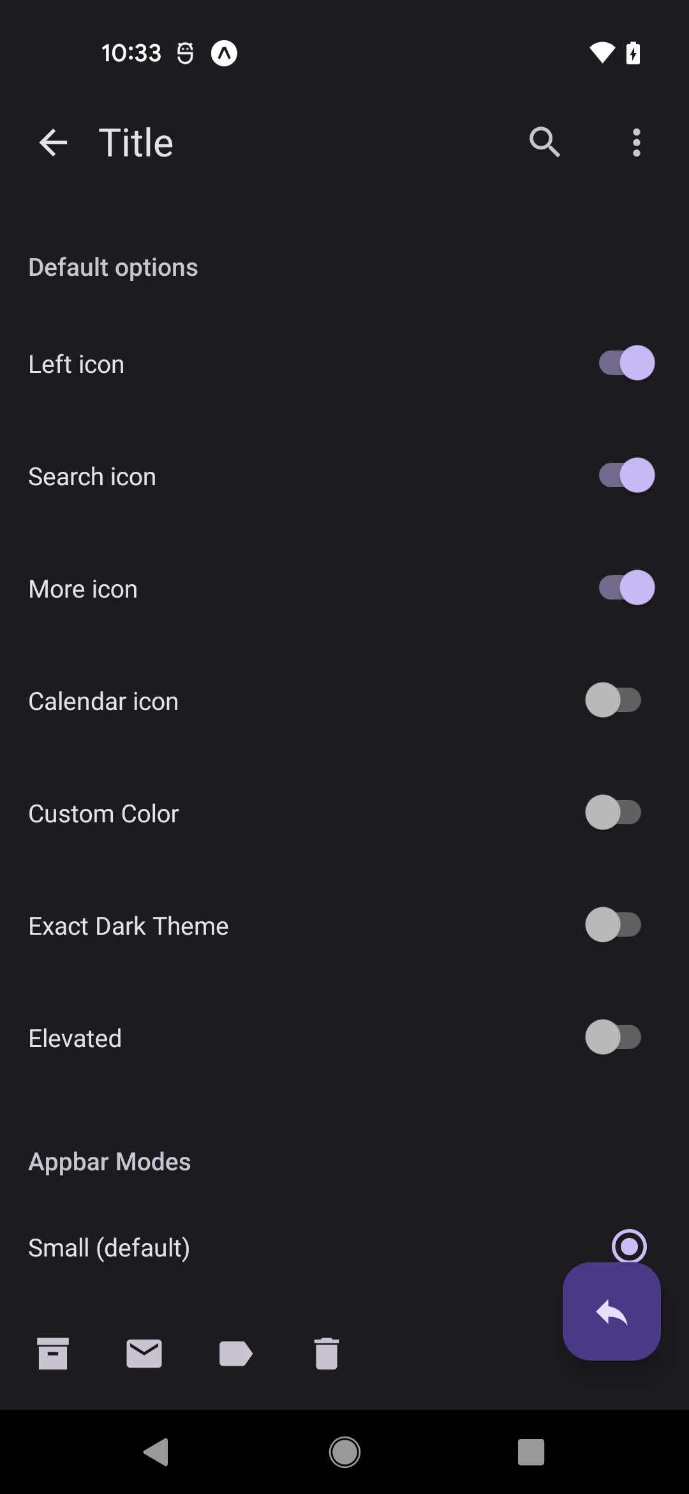Tap the trash delete icon
Image resolution: width=689 pixels, height=1494 pixels.
tap(327, 1353)
